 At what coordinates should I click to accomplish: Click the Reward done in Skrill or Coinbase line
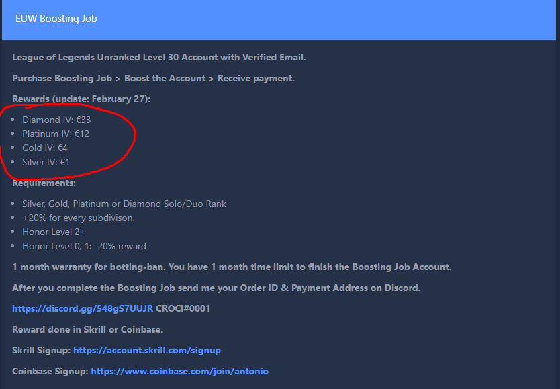pos(87,329)
